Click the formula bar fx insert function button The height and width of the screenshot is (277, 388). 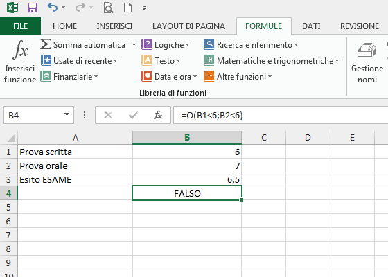pyautogui.click(x=158, y=115)
